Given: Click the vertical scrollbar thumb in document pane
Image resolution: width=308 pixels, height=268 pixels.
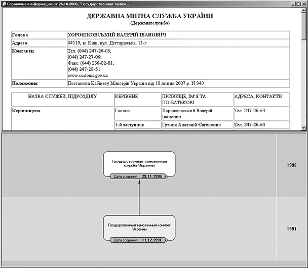Looking at the screenshot, I should (303, 26).
